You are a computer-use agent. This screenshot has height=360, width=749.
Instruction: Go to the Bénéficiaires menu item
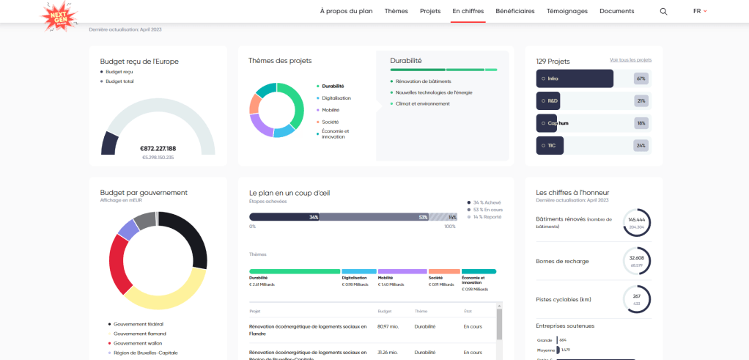[514, 11]
